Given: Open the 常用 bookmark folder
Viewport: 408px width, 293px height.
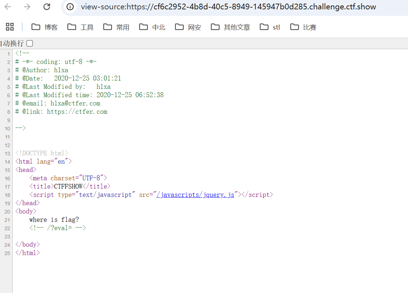Looking at the screenshot, I should click(116, 27).
